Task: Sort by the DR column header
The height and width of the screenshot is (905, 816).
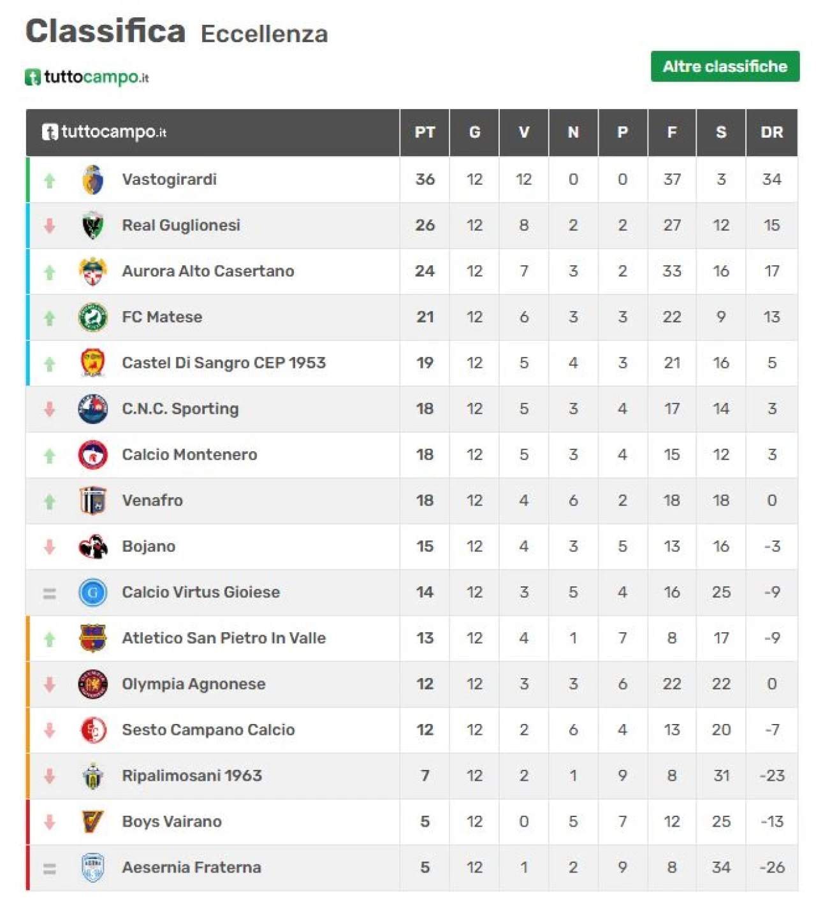Action: (772, 133)
